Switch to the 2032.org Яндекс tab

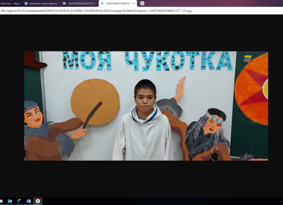[10, 3]
